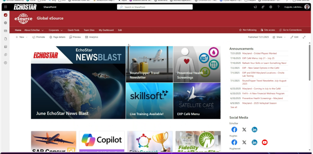This screenshot has width=313, height=154.
Task: Open Maryland - Cricket Players Wanted announcement
Action: 259,53
